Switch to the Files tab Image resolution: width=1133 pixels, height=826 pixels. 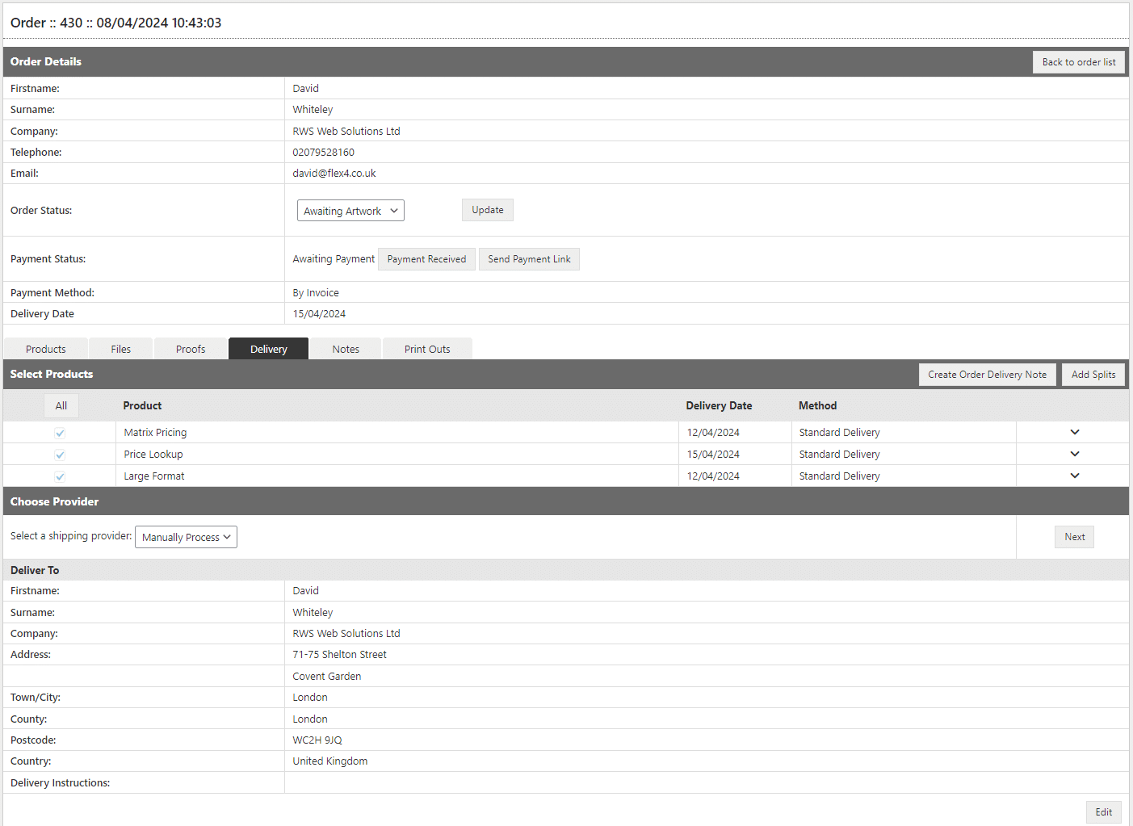[121, 349]
